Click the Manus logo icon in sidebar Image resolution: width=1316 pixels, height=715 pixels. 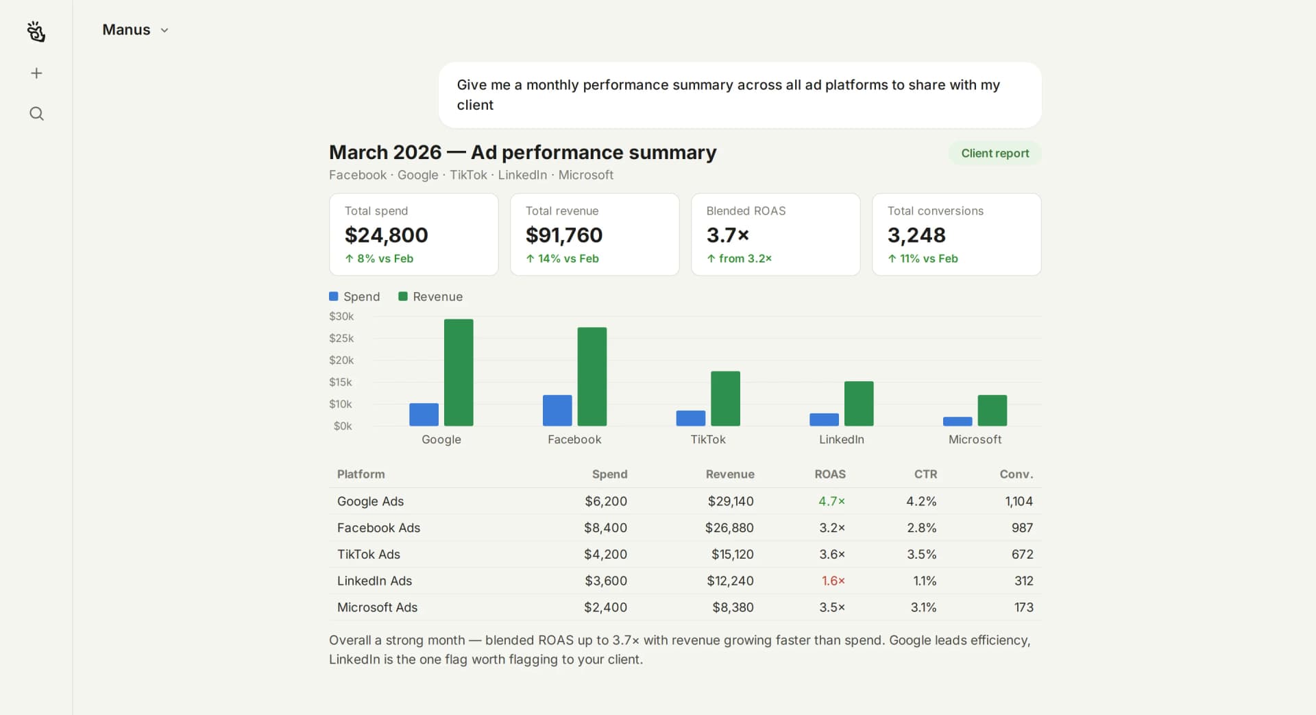(x=36, y=32)
